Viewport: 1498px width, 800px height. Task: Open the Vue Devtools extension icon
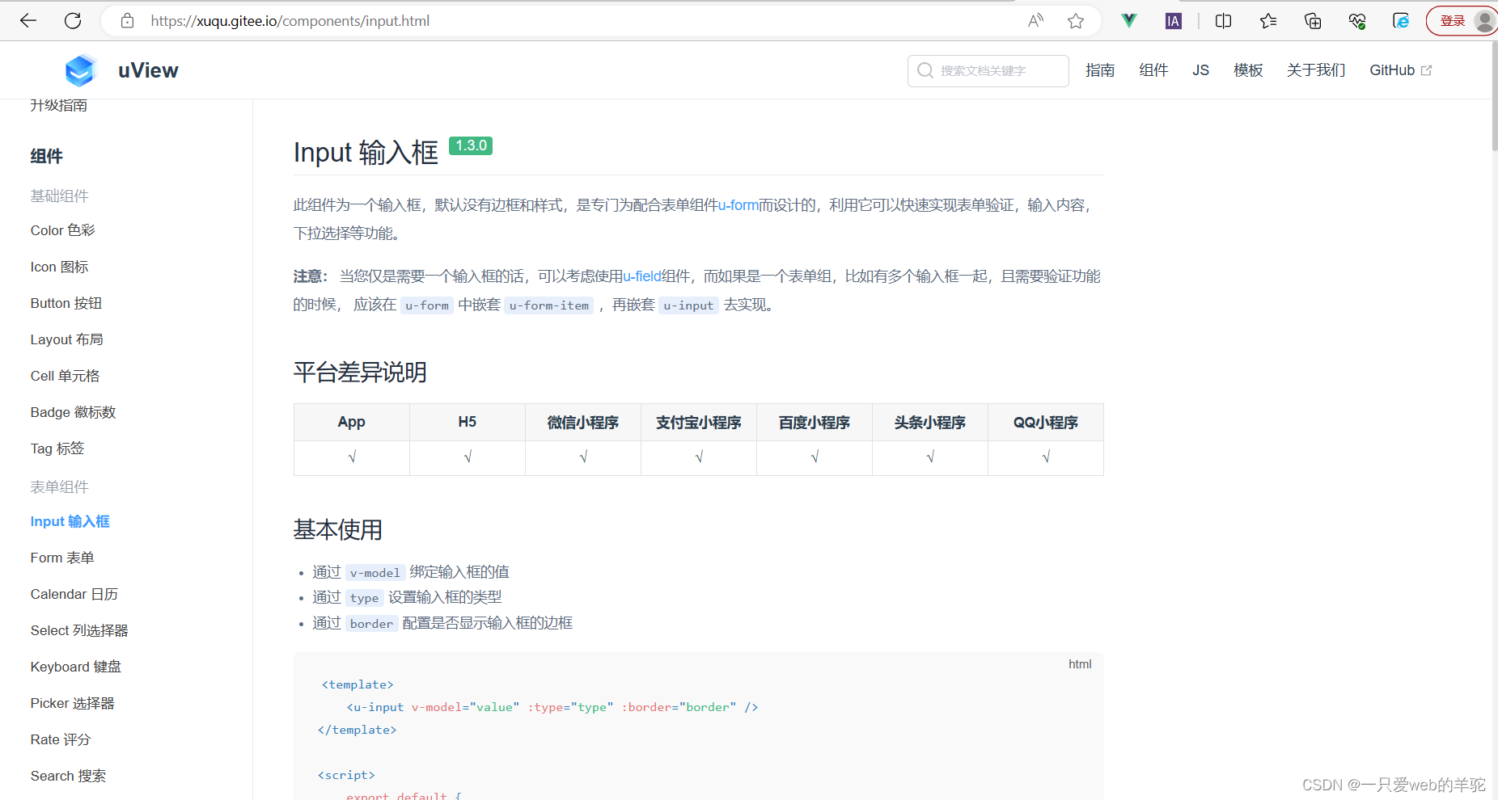coord(1128,20)
